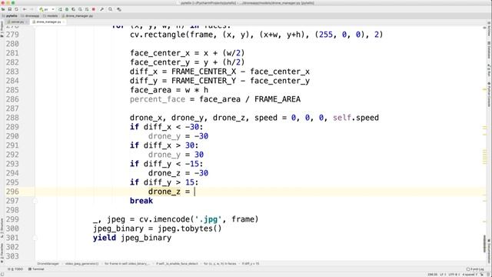Toggle fold marker at line 301
492x277 pixels.
[35, 238]
